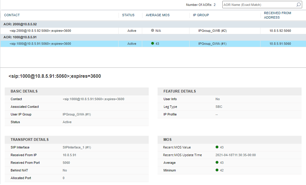306x185 pixels.
Task: Click the green Minimum MOS indicator
Action: click(217, 170)
